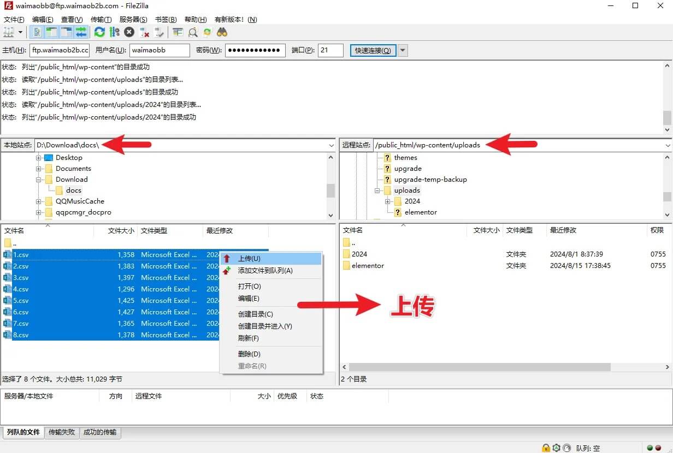
Task: Search files with binoculars icon
Action: tap(222, 32)
